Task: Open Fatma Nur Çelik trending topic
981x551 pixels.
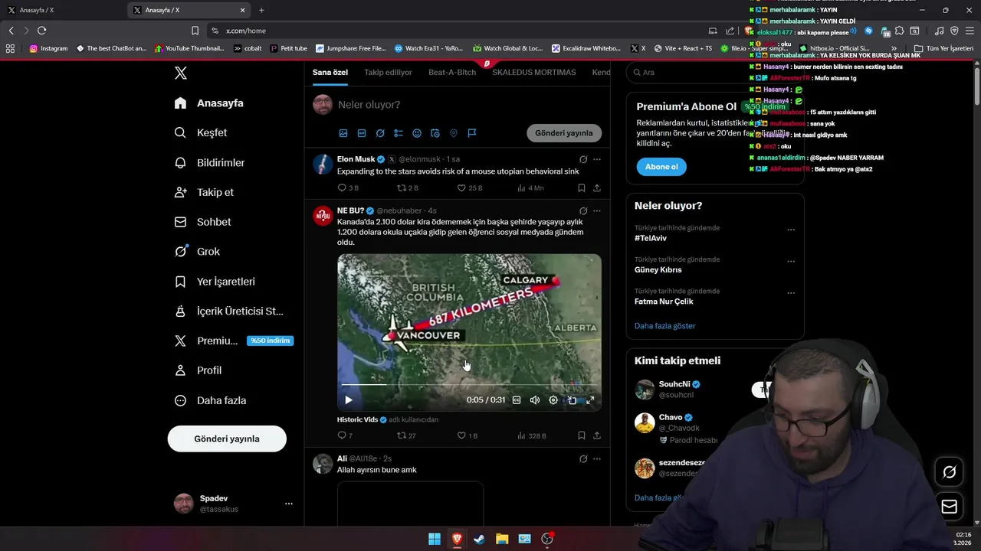Action: 664,302
